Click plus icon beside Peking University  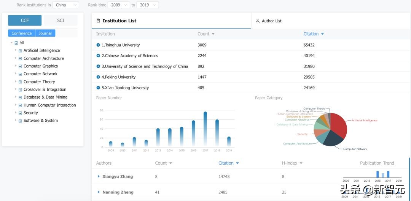pyautogui.click(x=98, y=77)
